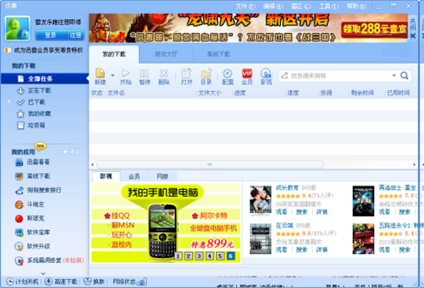Click the 登录 login button

(x=51, y=35)
